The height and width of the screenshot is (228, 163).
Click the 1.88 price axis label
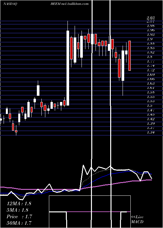click(x=151, y=43)
